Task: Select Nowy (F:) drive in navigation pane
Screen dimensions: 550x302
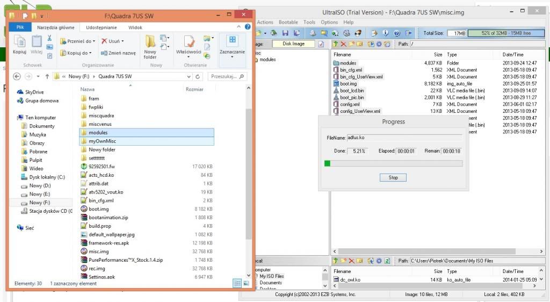Action: pyautogui.click(x=39, y=203)
